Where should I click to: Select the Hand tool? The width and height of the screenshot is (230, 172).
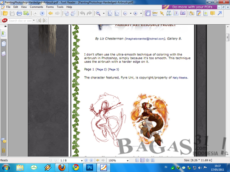point(148,13)
